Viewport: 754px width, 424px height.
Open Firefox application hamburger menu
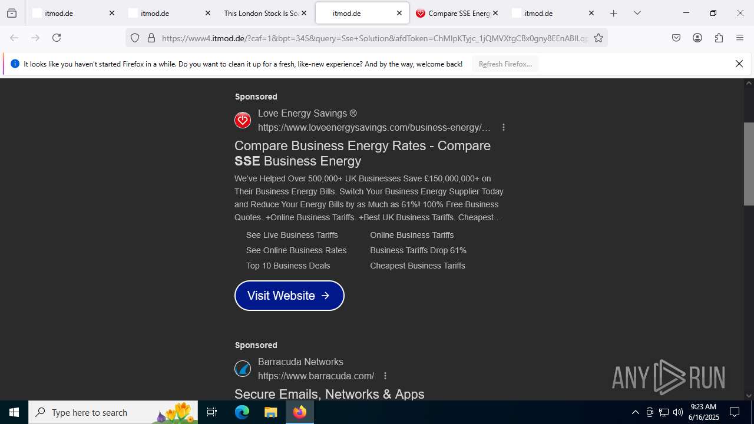[740, 38]
